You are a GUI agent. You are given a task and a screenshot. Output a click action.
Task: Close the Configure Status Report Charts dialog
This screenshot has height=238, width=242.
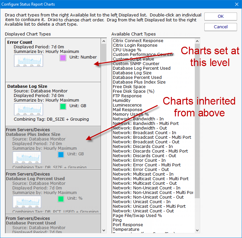[x=237, y=4]
